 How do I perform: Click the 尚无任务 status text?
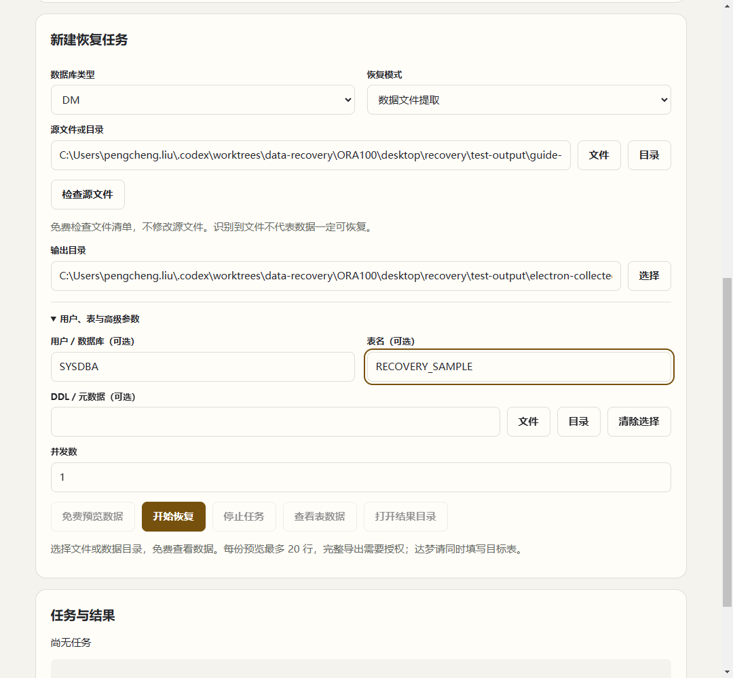pos(71,643)
